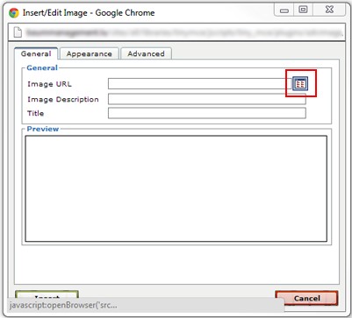
Task: Click the Title text field
Action: (x=207, y=113)
